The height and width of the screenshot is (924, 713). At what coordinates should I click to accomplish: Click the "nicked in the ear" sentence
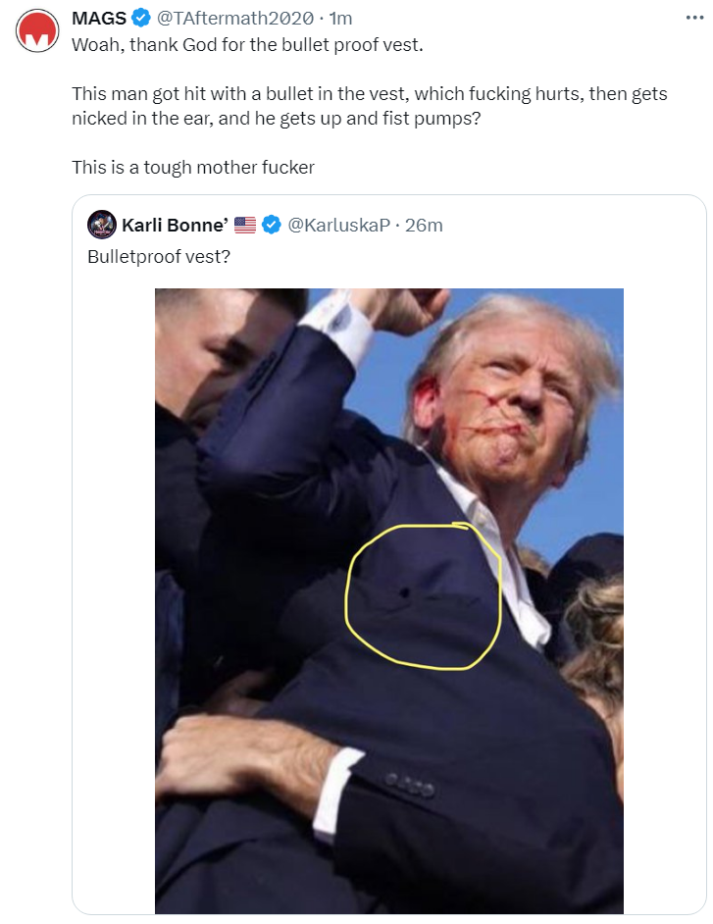[x=277, y=119]
